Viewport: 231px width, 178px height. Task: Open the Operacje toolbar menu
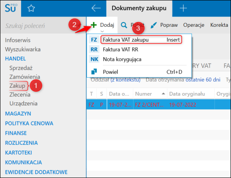click(194, 25)
